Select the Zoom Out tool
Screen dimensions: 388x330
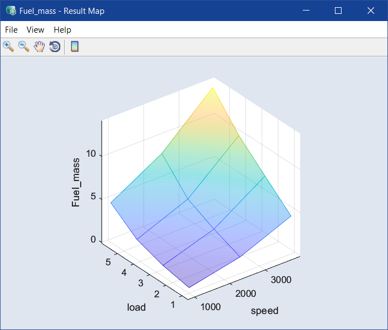click(24, 47)
